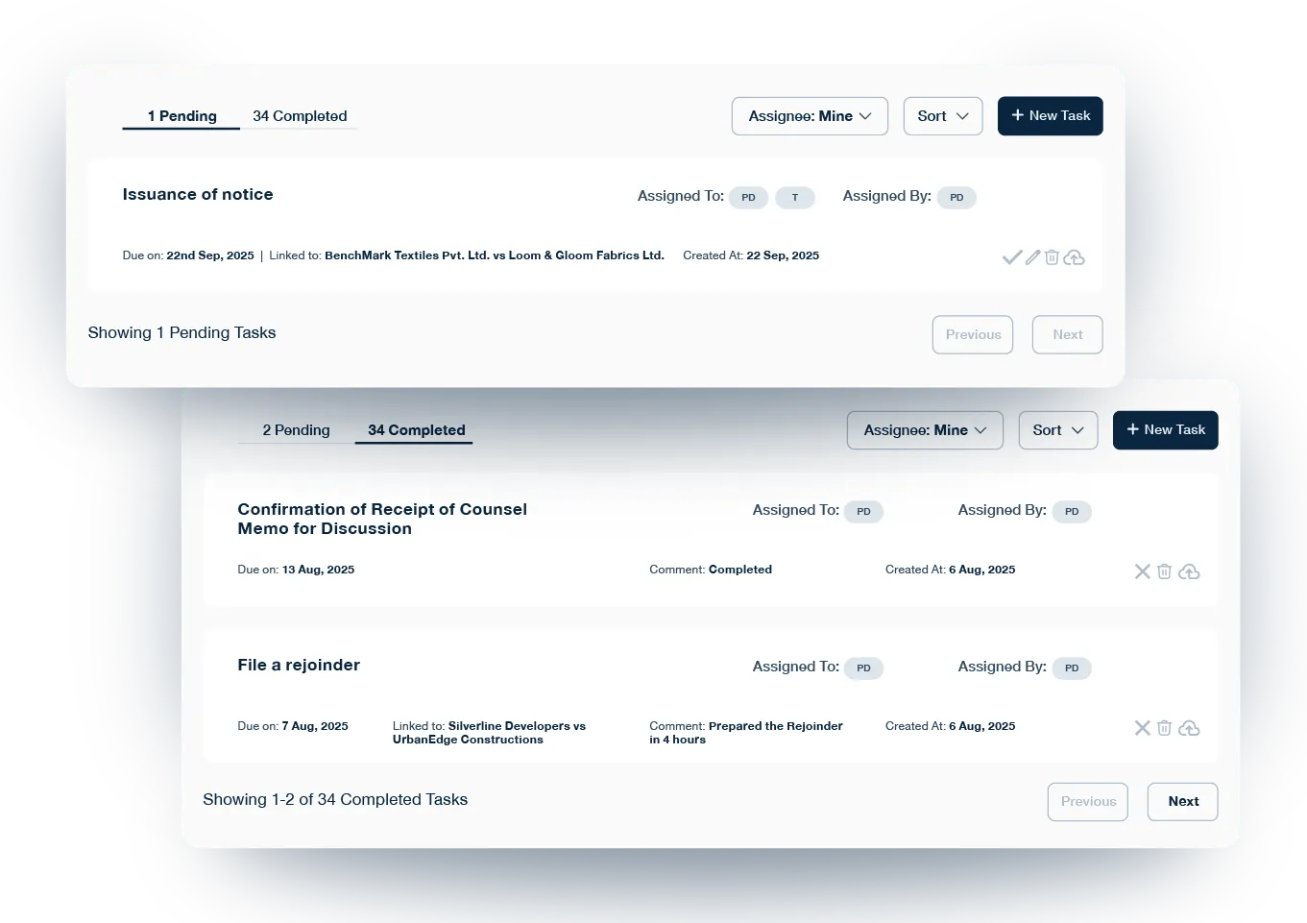Viewport: 1307px width, 923px height.
Task: Reopen 'File a rejoinder' using the X icon
Action: pyautogui.click(x=1142, y=727)
